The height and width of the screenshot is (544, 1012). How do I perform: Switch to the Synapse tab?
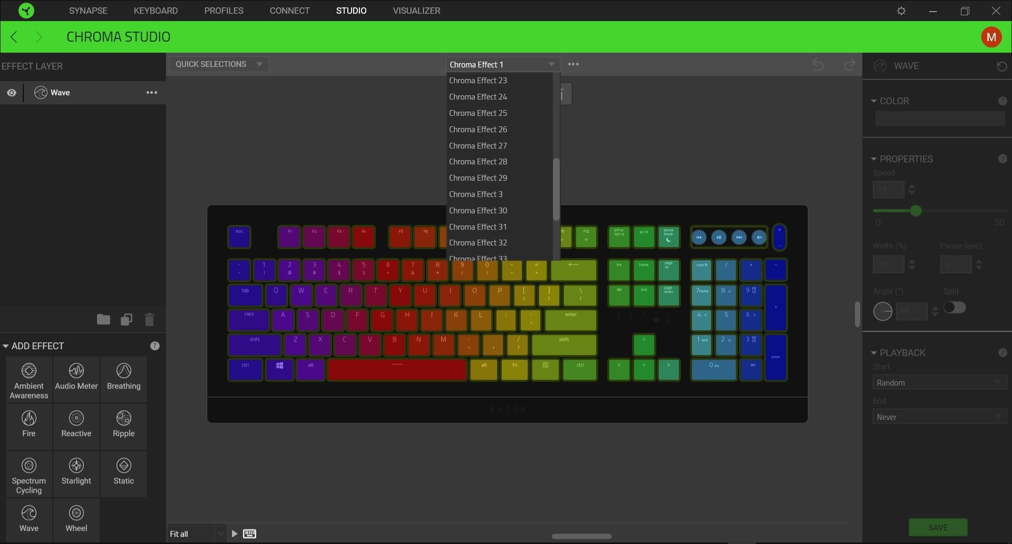[88, 11]
